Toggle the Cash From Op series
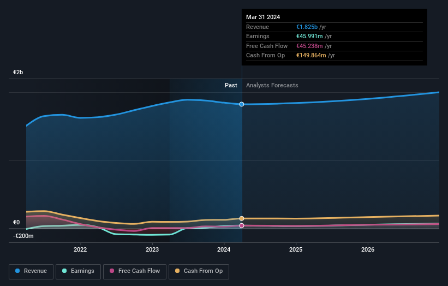448x286 pixels. [x=199, y=271]
